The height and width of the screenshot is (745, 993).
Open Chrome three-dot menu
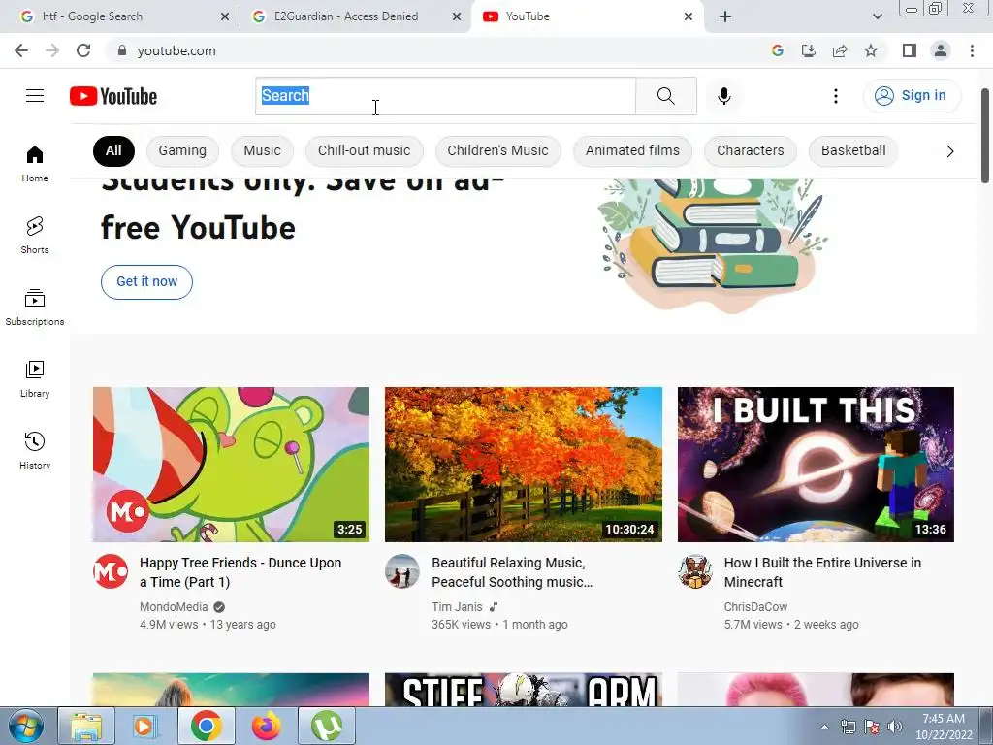[x=972, y=50]
